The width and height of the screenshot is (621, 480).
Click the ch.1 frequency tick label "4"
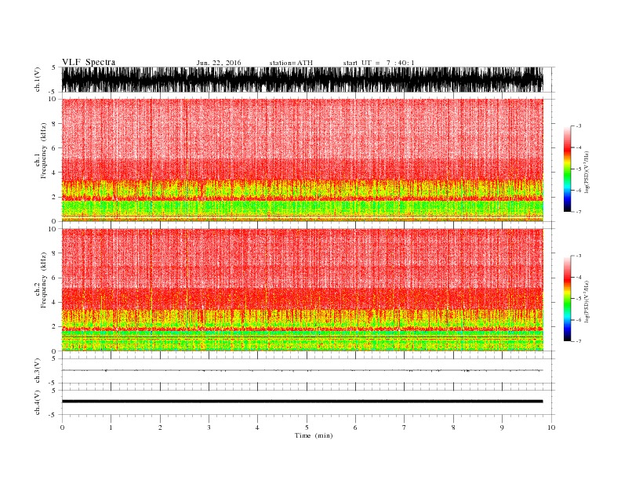[x=54, y=173]
